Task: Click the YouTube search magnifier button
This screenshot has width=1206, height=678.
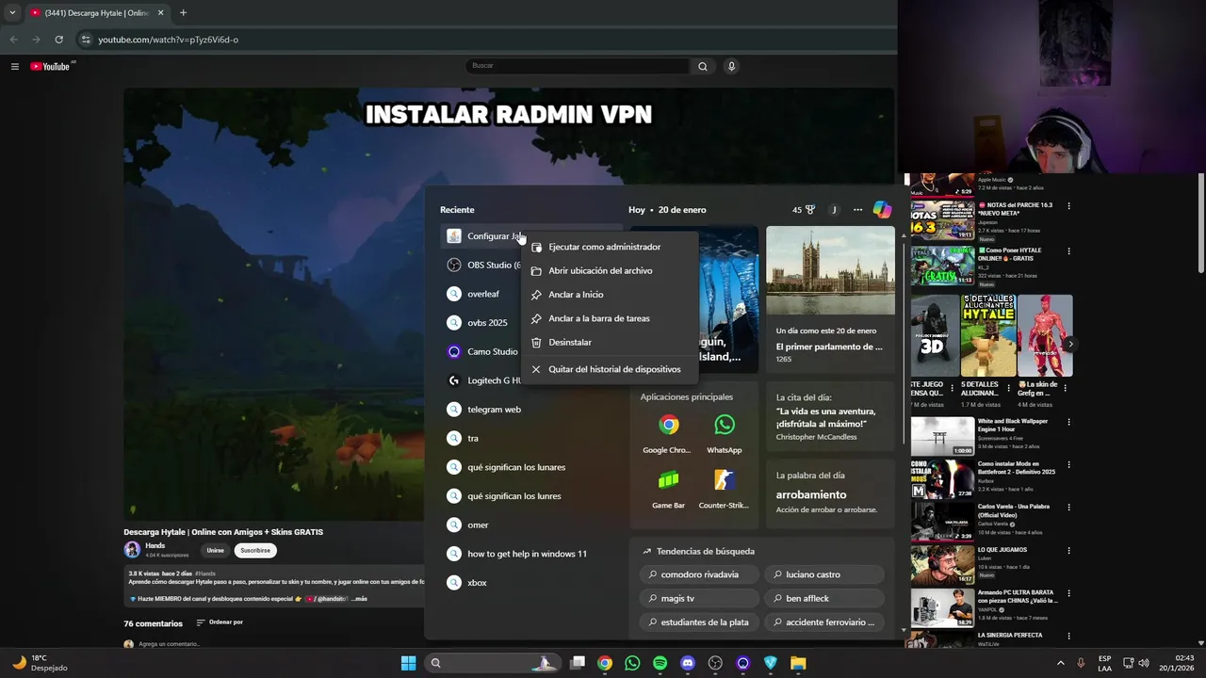Action: (703, 66)
